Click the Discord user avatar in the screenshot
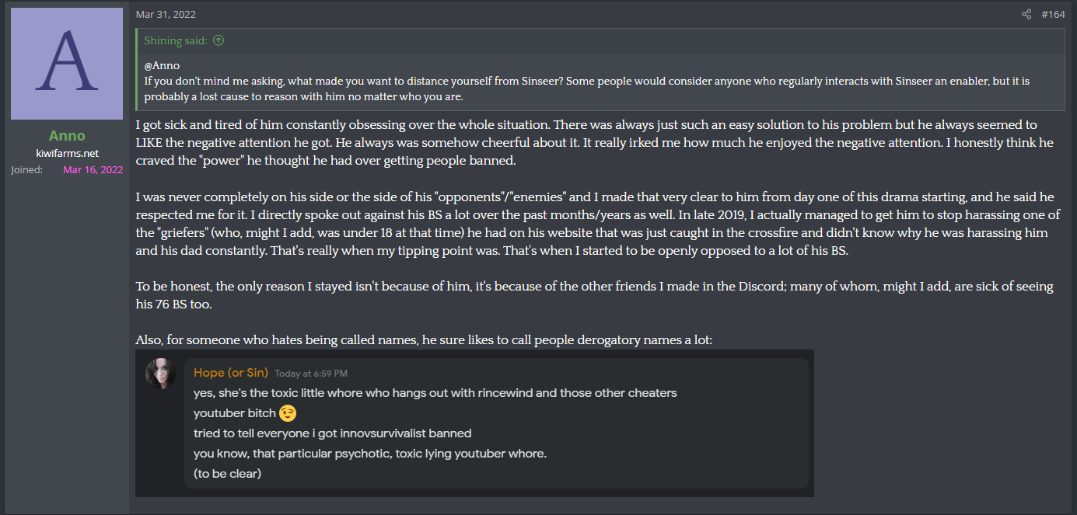This screenshot has height=515, width=1077. tap(160, 374)
